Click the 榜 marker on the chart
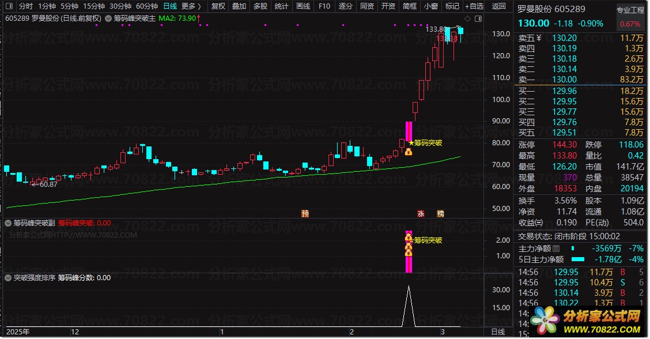Image resolution: width=650 pixels, height=339 pixels. pyautogui.click(x=441, y=214)
